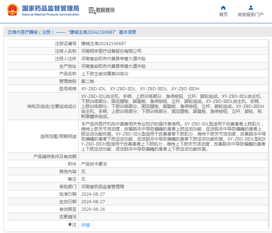This screenshot has width=272, height=233.
Task: Click the 有效期至 row label
Action: pyautogui.click(x=68, y=209)
